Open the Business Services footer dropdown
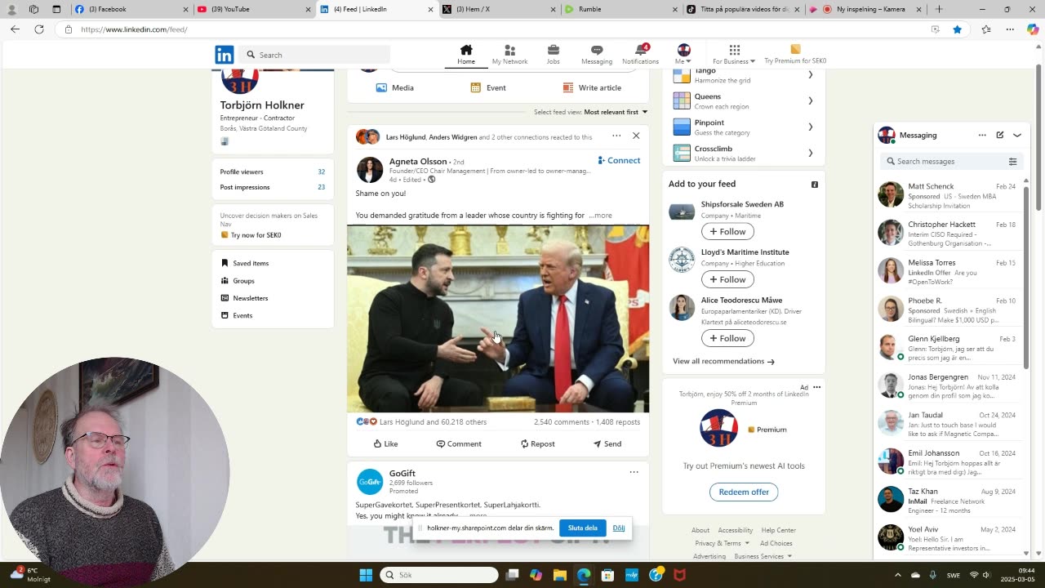Viewport: 1045px width, 588px height. click(x=763, y=556)
